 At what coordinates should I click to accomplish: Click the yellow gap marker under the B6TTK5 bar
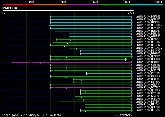66,89
